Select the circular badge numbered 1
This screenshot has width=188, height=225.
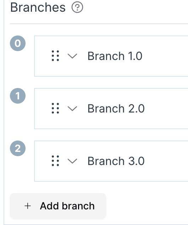pyautogui.click(x=18, y=96)
